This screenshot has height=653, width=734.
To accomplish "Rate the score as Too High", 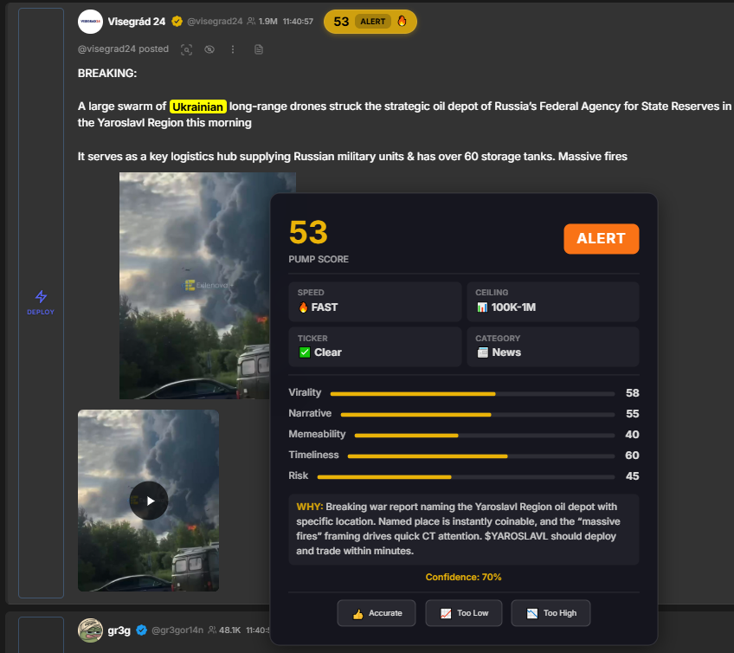I will point(550,613).
